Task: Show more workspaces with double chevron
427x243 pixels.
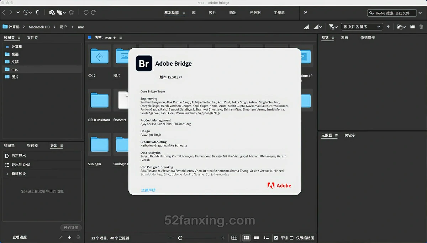Action: [306, 12]
